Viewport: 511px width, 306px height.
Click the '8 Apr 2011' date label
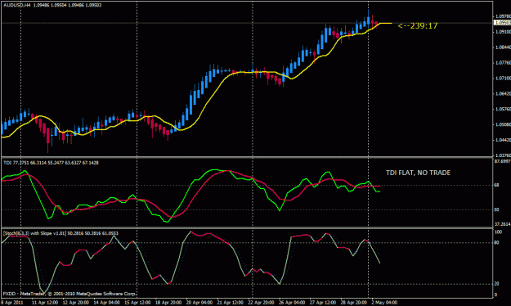point(12,303)
